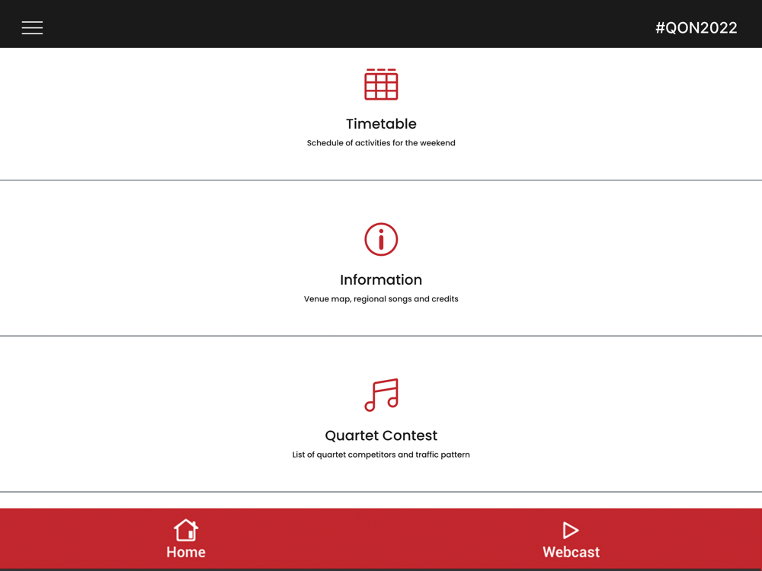Viewport: 762px width, 571px height.
Task: Click the #QON2022 hashtag text
Action: (696, 27)
